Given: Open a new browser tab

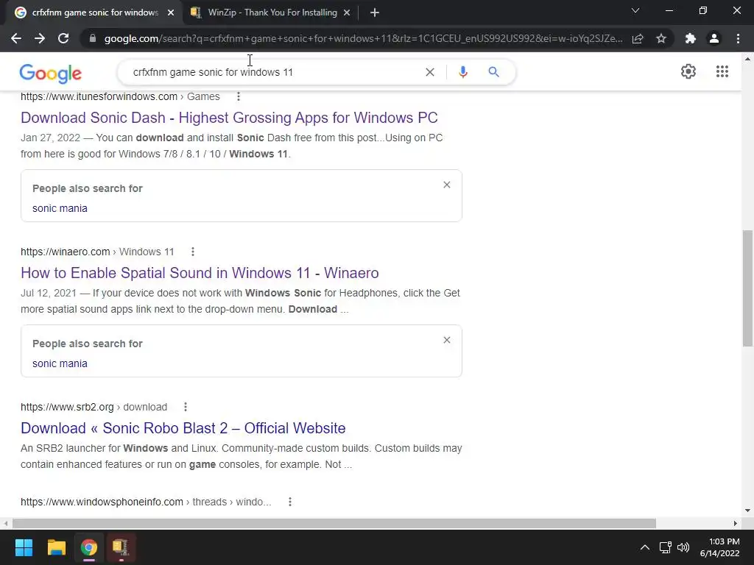Looking at the screenshot, I should [375, 13].
